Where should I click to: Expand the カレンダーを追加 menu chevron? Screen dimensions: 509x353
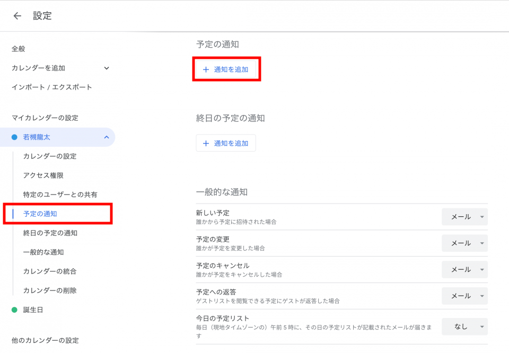click(x=107, y=68)
